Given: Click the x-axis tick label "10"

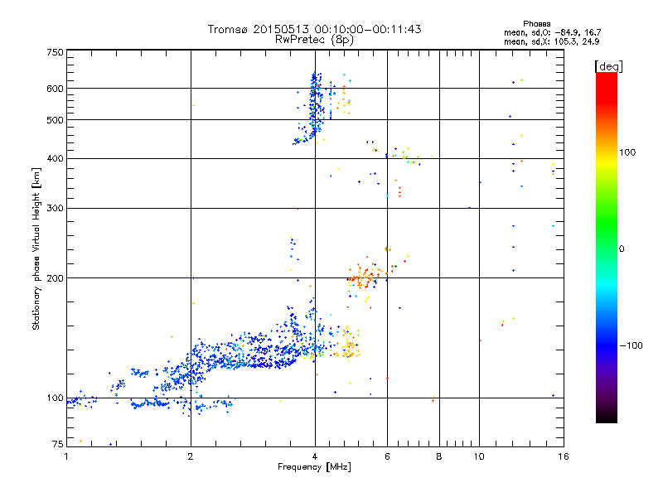Looking at the screenshot, I should (x=479, y=456).
